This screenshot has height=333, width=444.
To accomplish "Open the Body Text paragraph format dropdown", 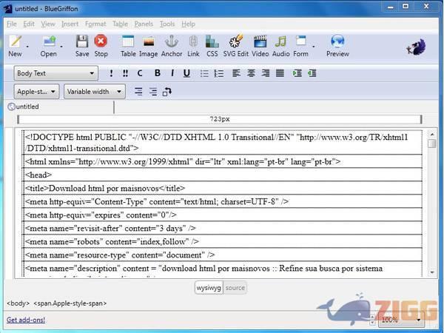I will tap(56, 73).
